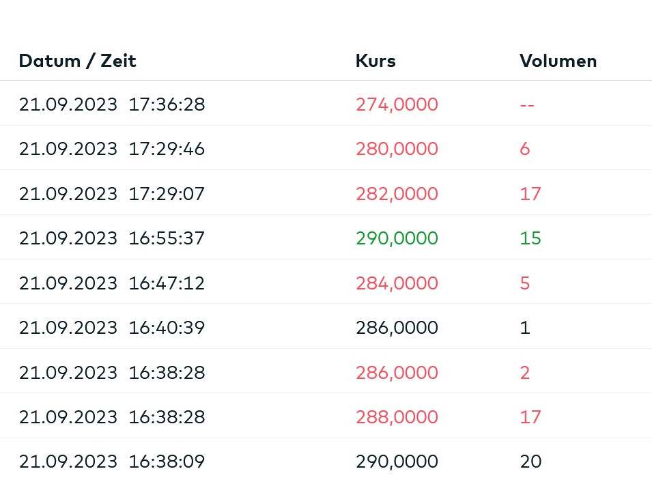Sort by the Kurs column header
The height and width of the screenshot is (482, 652).
(375, 61)
